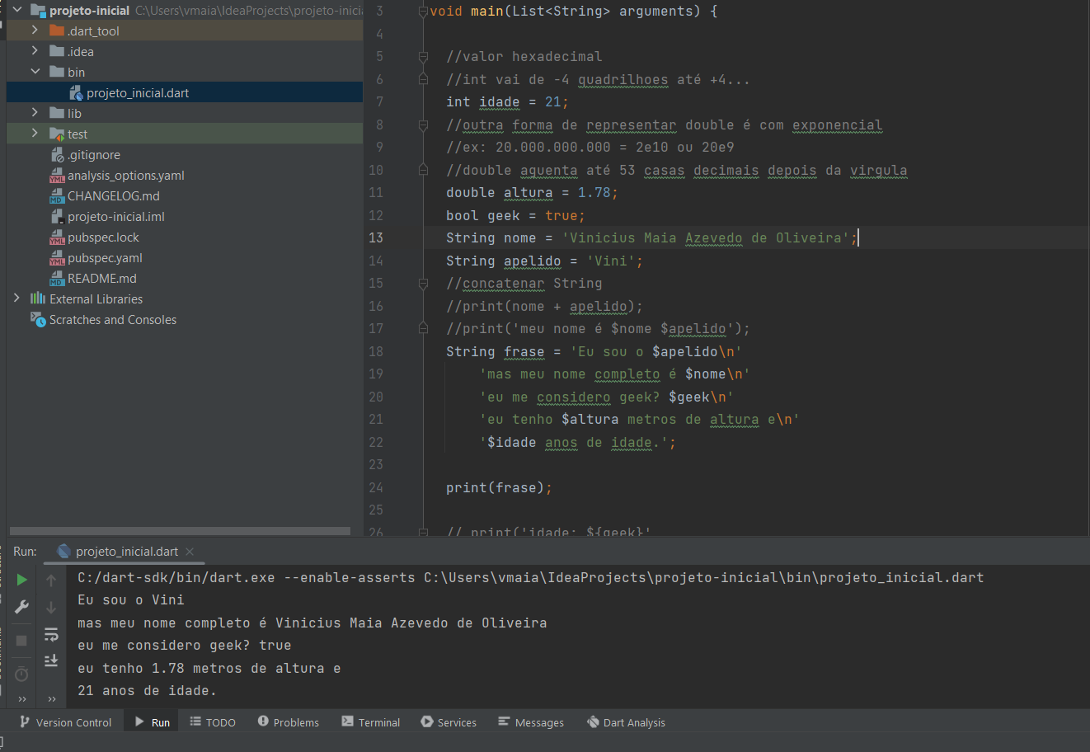Click Down the Stack Trace arrow
The image size is (1090, 752).
(x=51, y=608)
